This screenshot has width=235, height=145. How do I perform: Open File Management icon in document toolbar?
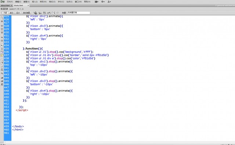[44, 13]
